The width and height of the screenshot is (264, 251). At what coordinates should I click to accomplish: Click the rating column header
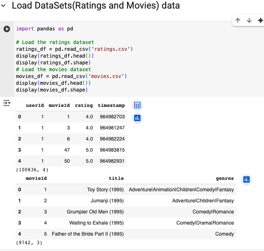coord(84,105)
